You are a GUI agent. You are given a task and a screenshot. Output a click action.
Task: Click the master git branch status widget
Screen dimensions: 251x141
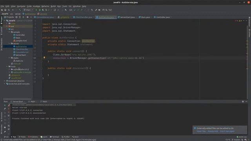[x=236, y=140]
